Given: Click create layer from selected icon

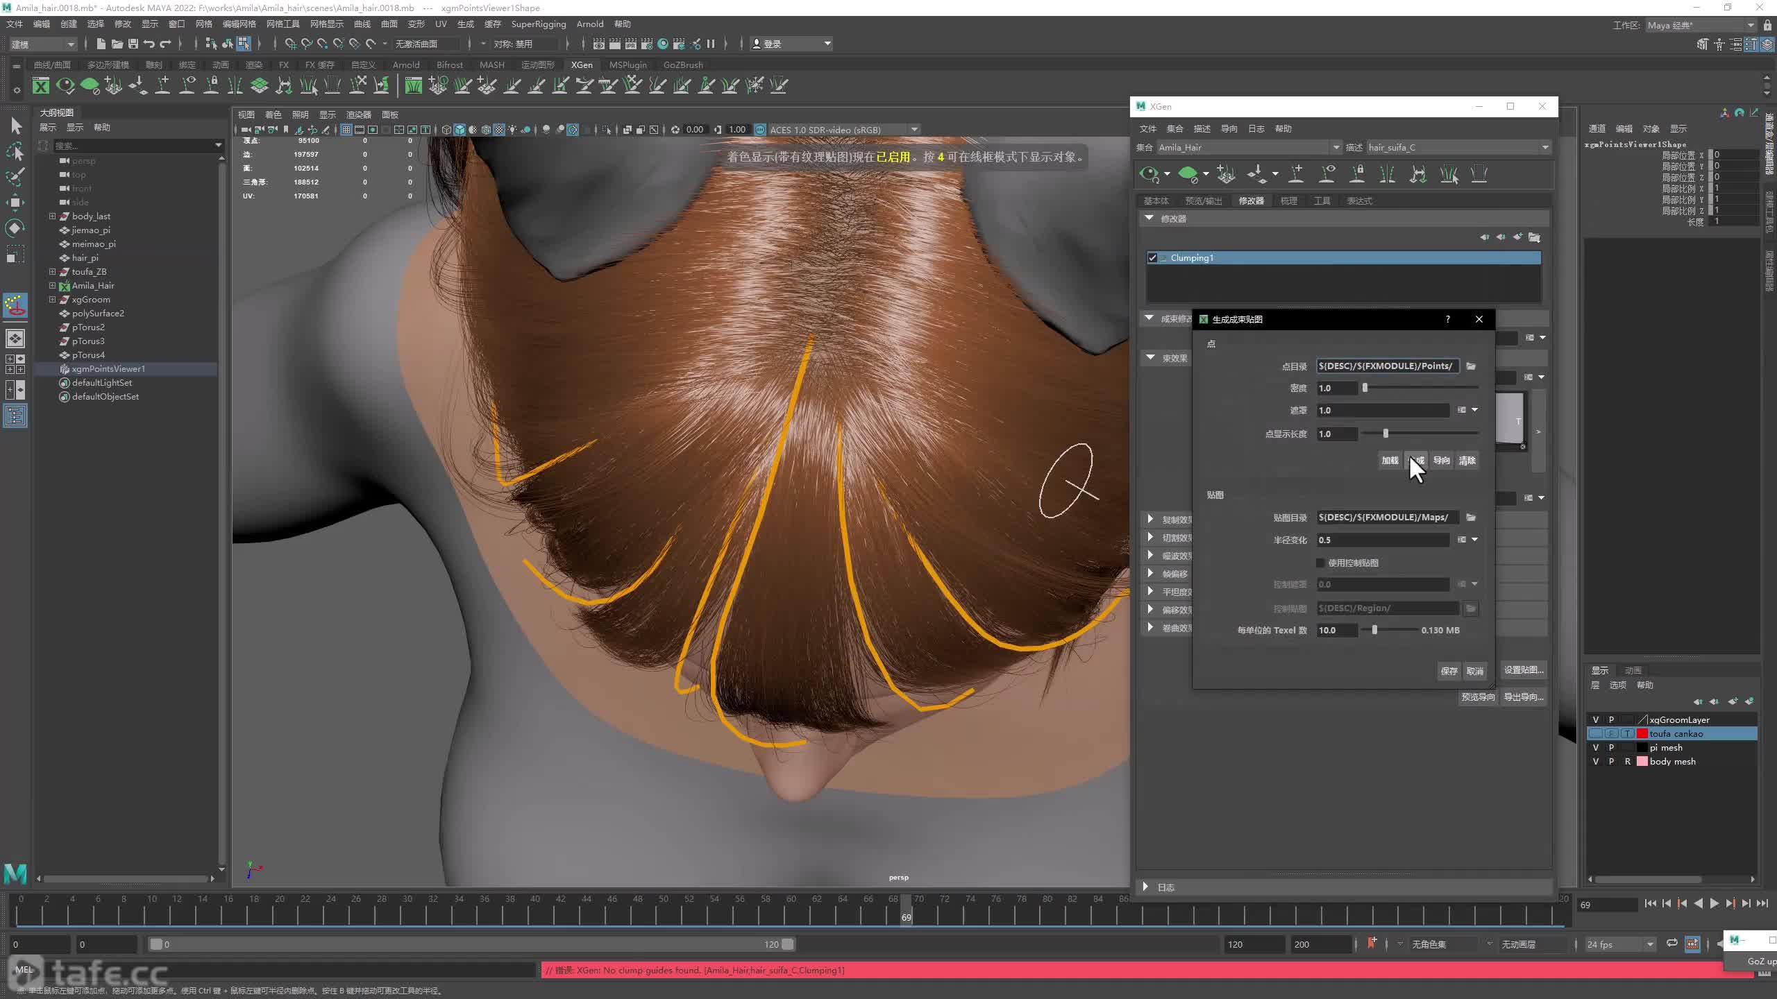Looking at the screenshot, I should click(1749, 701).
